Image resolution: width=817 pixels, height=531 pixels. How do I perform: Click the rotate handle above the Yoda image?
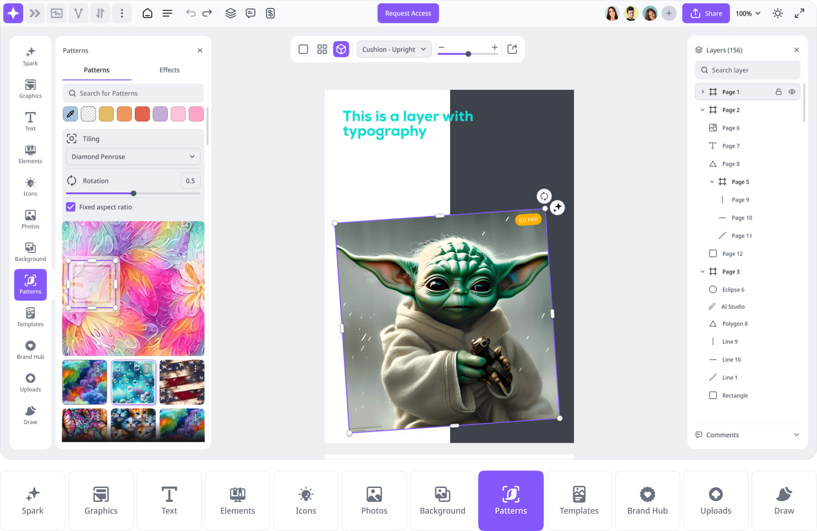pos(544,196)
